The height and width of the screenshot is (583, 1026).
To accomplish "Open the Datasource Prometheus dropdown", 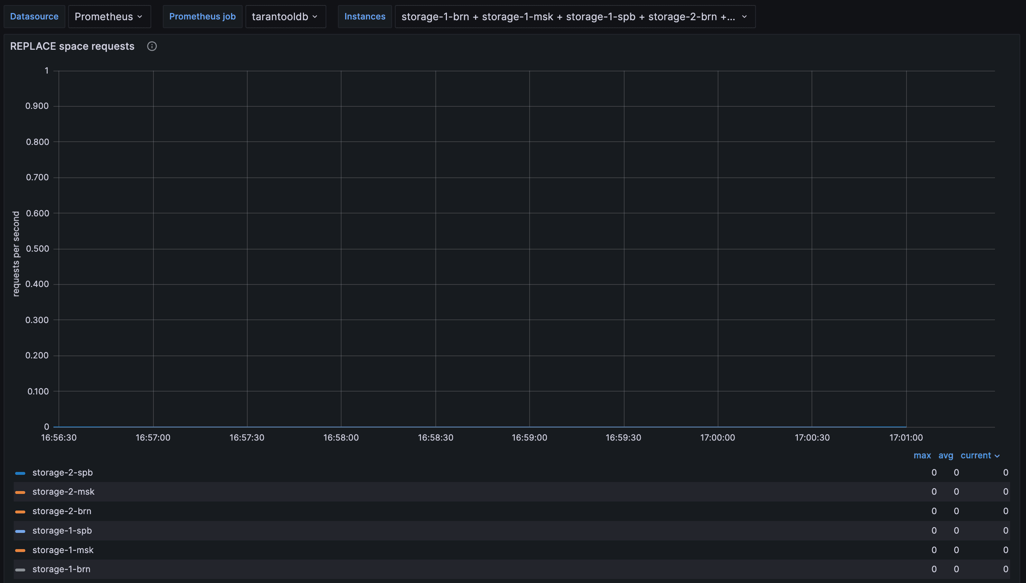I will pyautogui.click(x=109, y=17).
